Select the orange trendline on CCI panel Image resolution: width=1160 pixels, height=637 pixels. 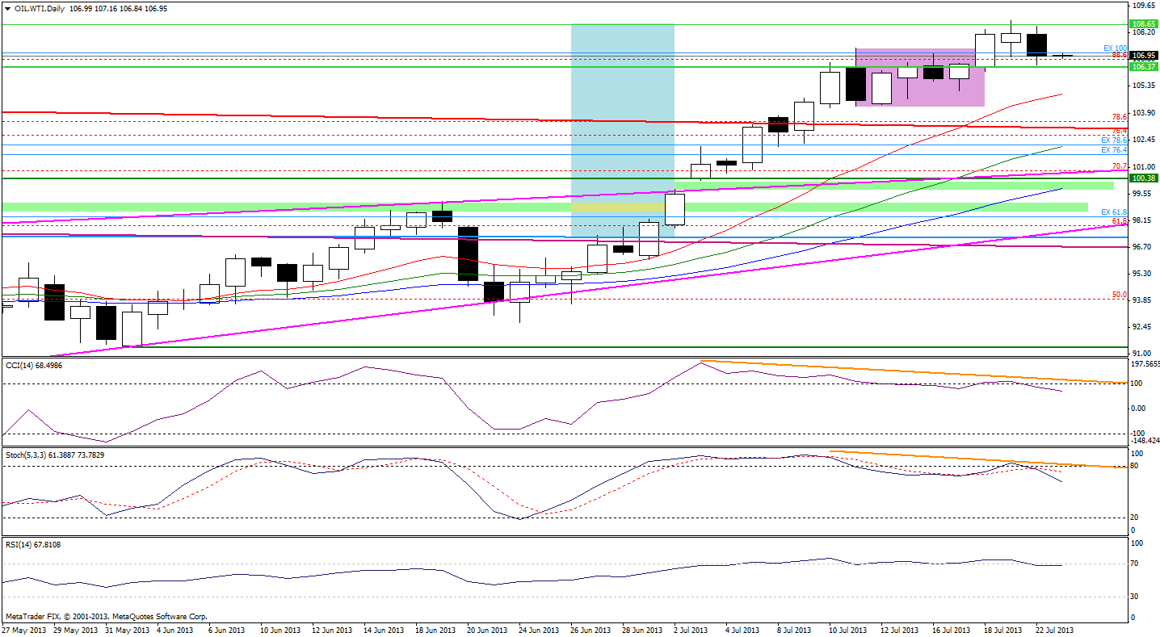[913, 371]
